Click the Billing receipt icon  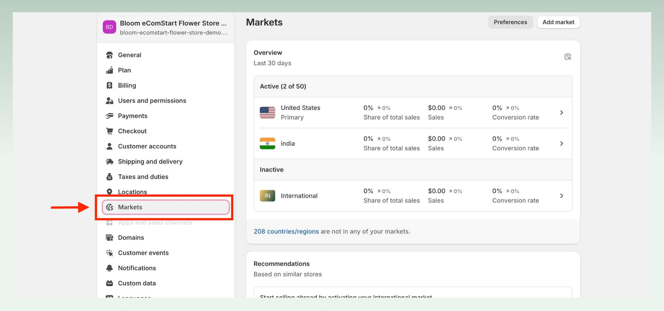pyautogui.click(x=109, y=85)
